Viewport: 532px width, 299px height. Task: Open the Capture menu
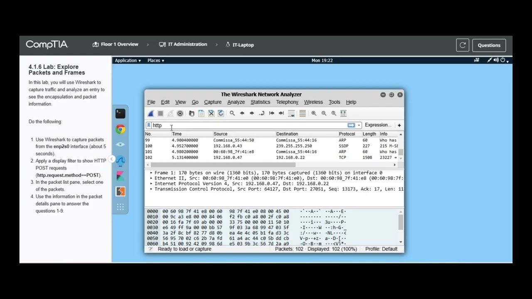213,102
